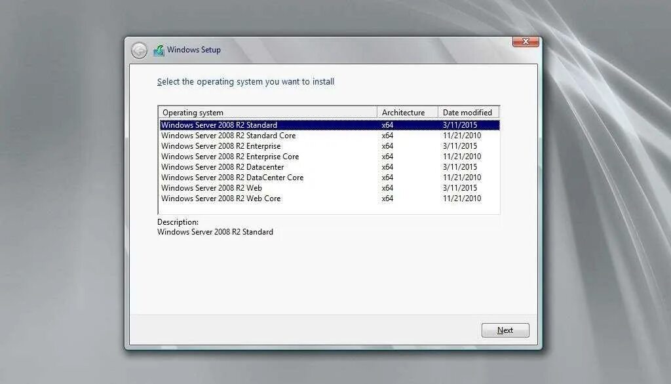Sort by Operating system column header
The width and height of the screenshot is (671, 384).
point(268,113)
